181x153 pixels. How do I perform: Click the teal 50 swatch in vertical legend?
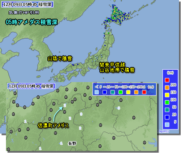(167, 110)
